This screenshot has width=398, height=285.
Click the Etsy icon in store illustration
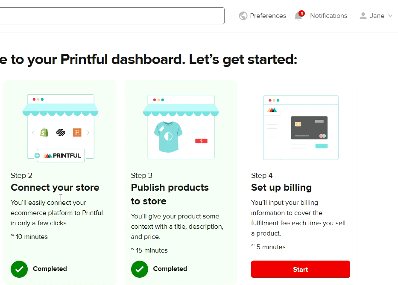pos(77,133)
